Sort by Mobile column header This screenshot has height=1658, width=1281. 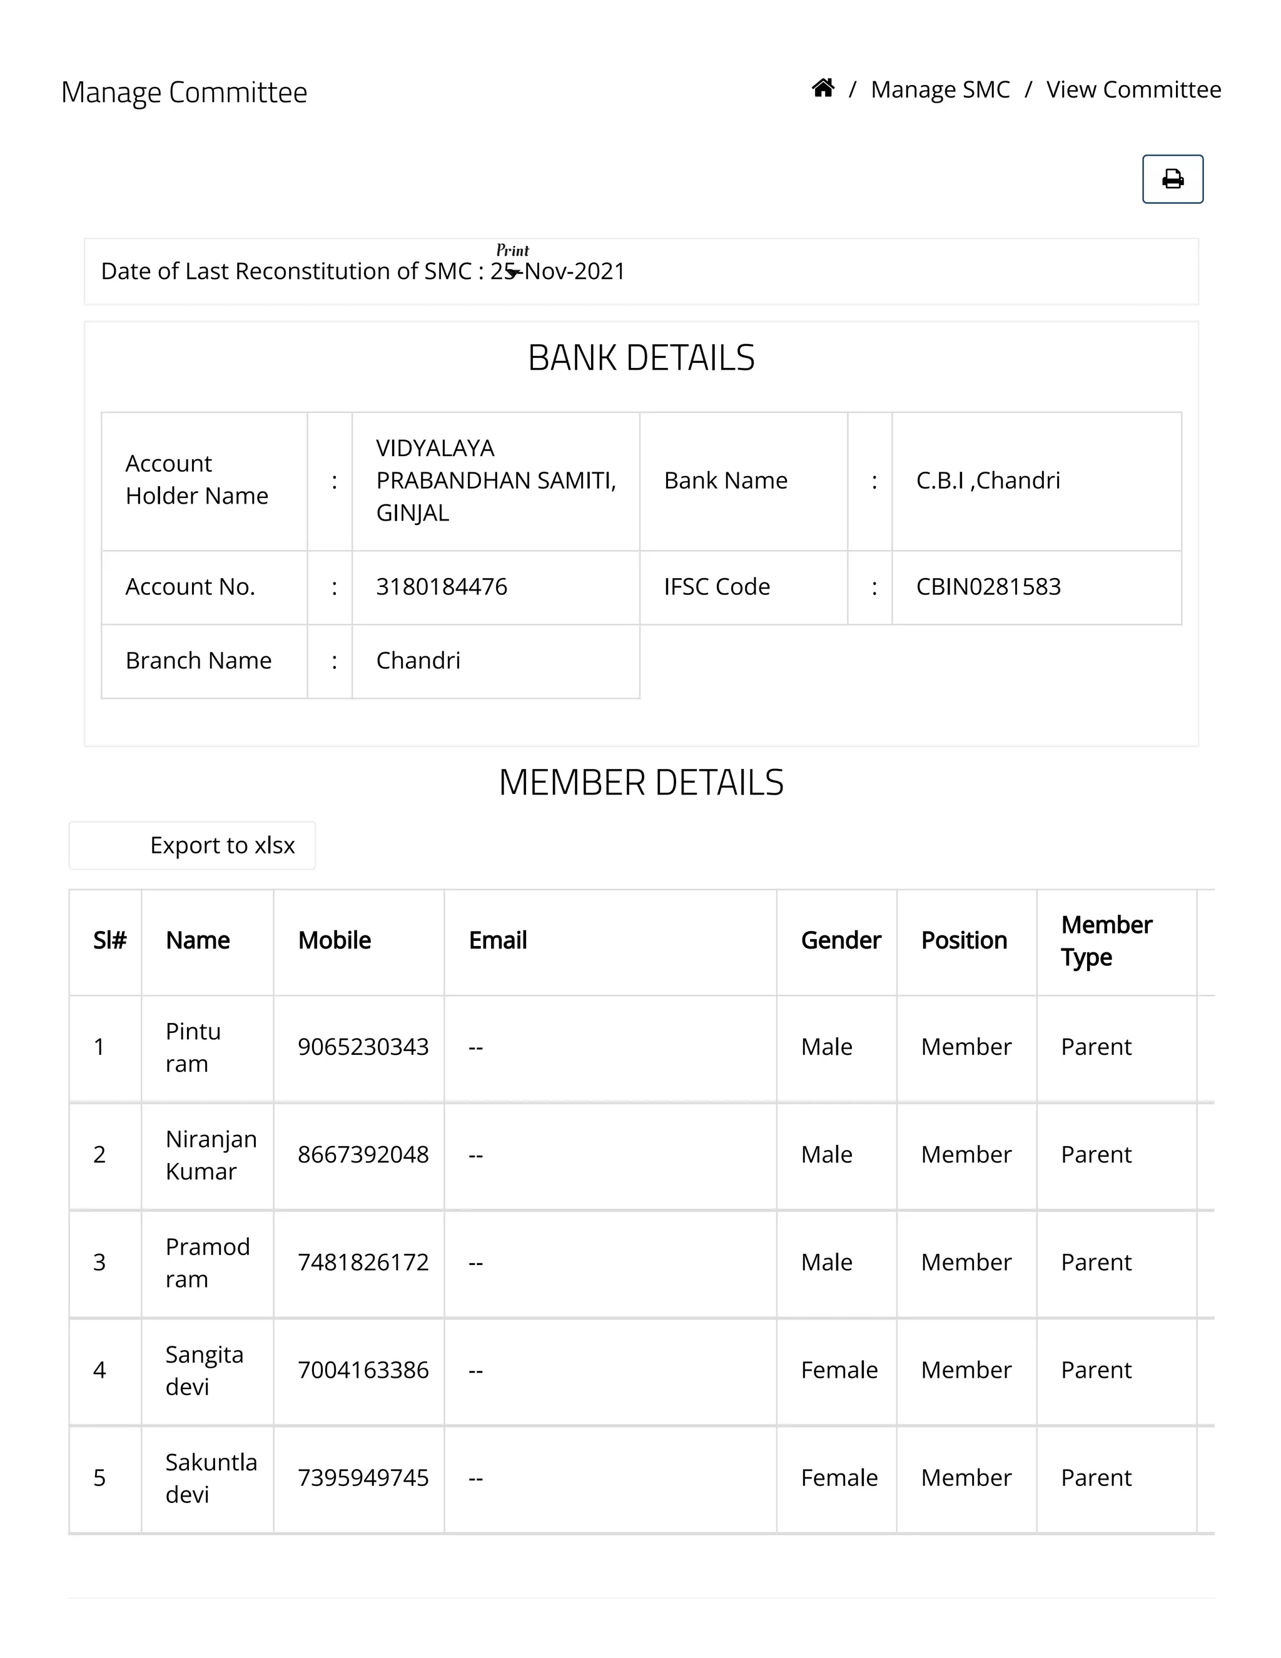coord(334,940)
